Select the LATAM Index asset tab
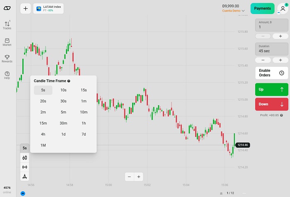Viewport: 290px width, 197px height. (48, 9)
